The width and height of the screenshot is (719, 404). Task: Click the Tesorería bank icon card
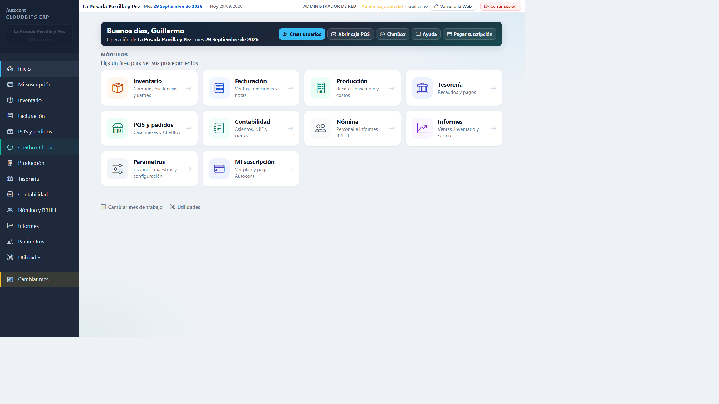point(422,88)
